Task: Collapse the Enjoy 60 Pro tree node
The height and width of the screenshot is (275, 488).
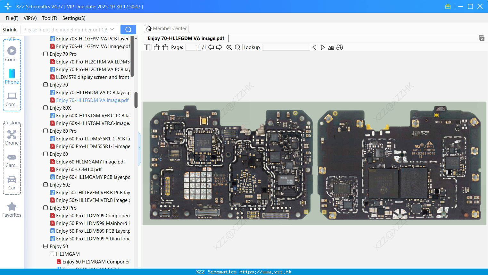Action: click(x=45, y=131)
